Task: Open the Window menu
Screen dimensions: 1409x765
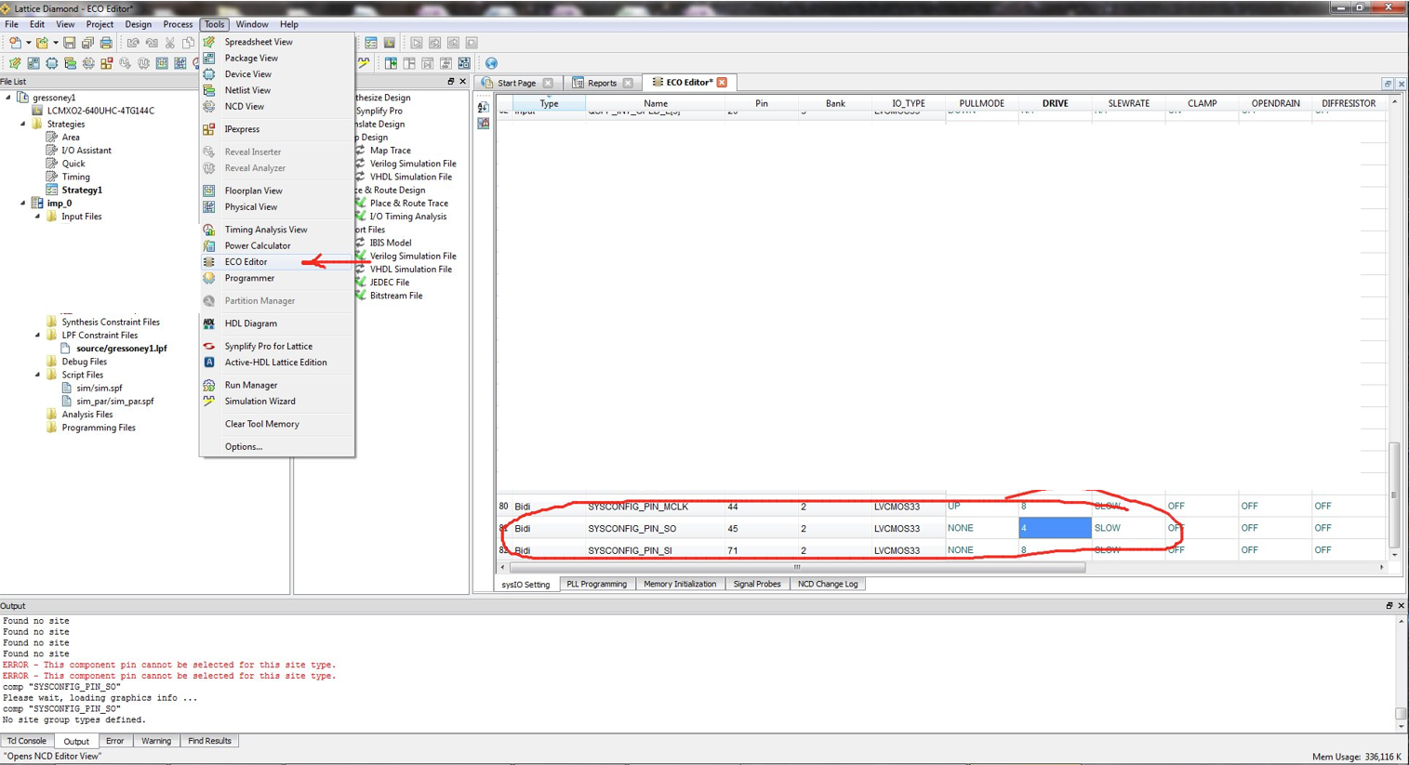Action: coord(251,24)
